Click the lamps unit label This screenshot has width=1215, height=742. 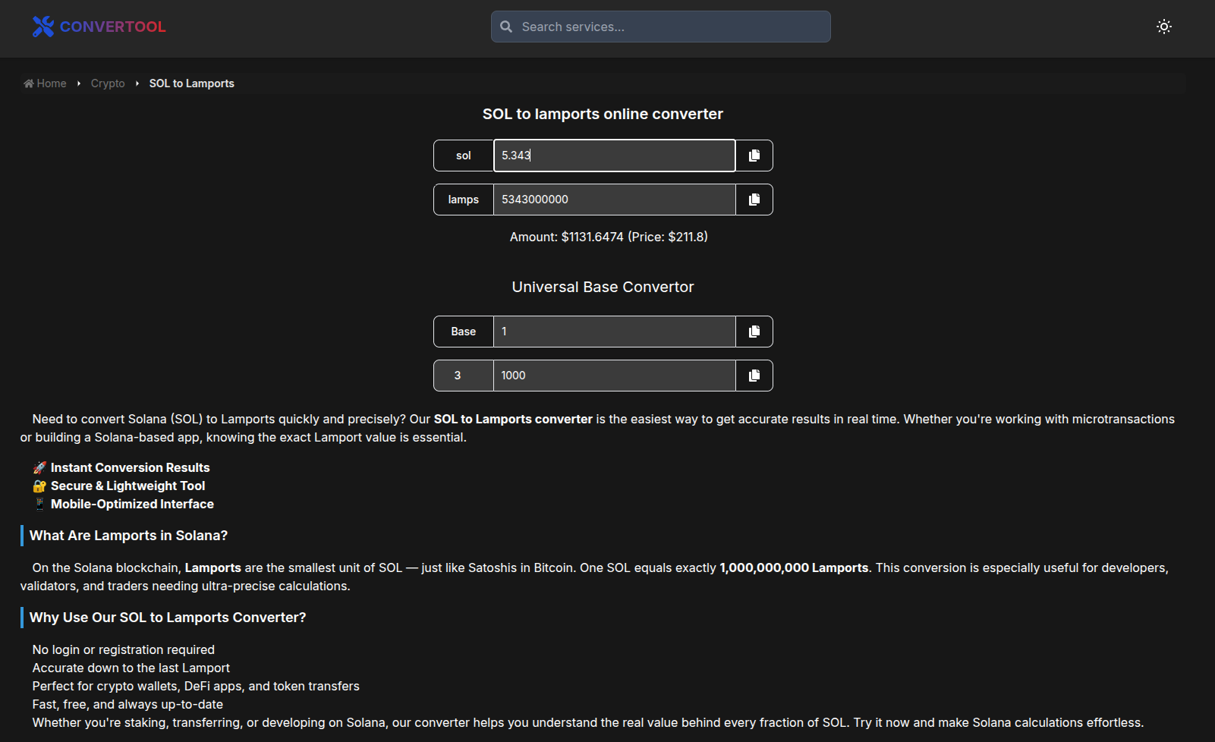tap(463, 199)
